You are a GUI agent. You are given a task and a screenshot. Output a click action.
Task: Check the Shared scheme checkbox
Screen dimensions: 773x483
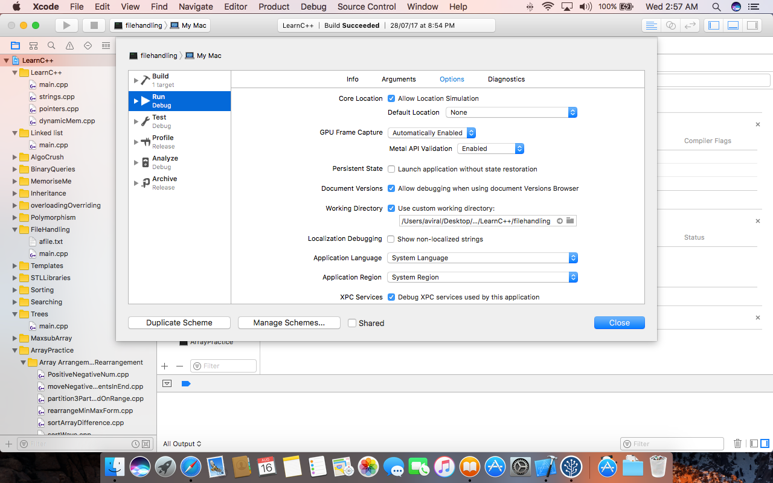click(x=352, y=323)
